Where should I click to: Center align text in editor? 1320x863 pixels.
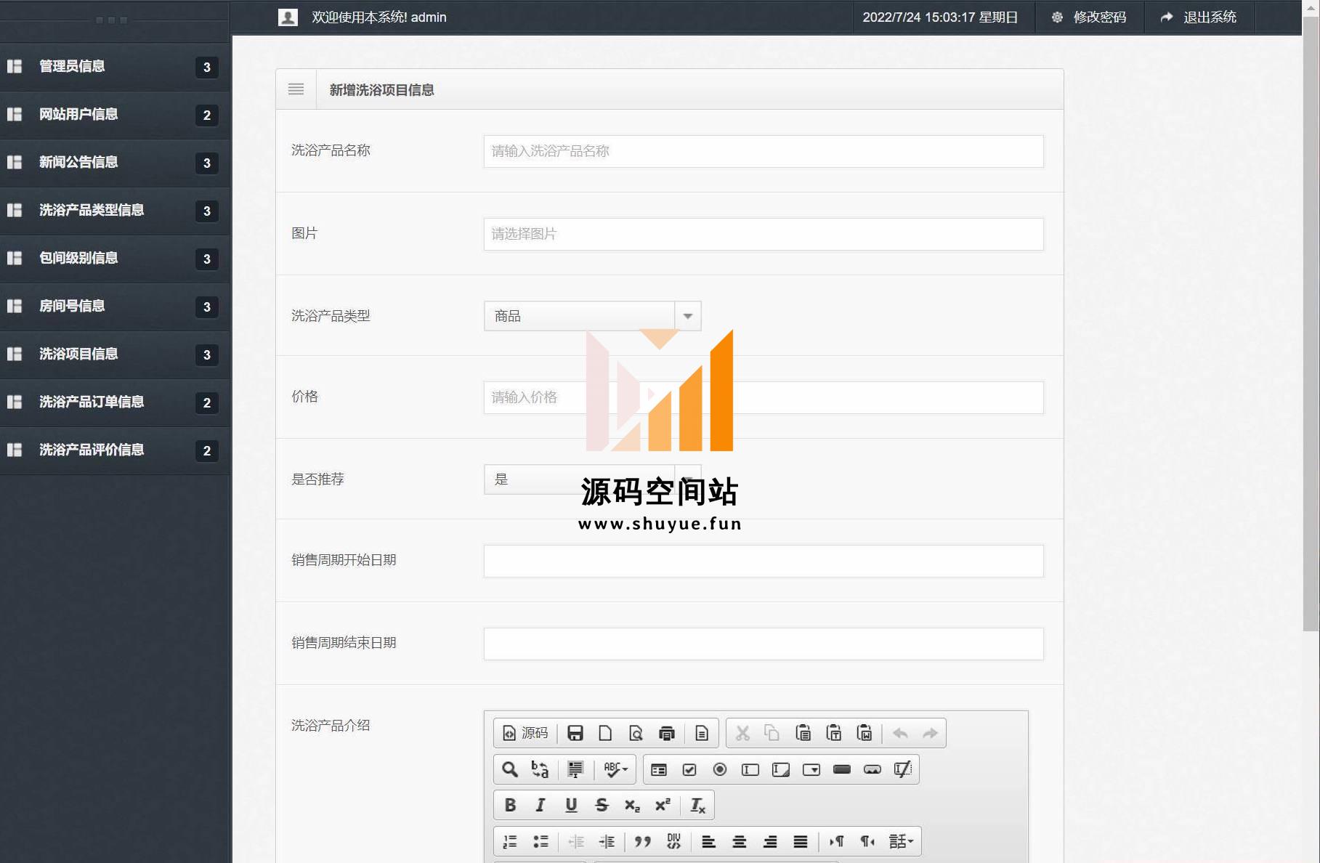(x=739, y=841)
